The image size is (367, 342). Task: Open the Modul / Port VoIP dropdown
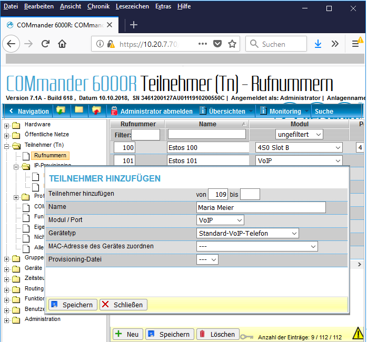click(220, 220)
